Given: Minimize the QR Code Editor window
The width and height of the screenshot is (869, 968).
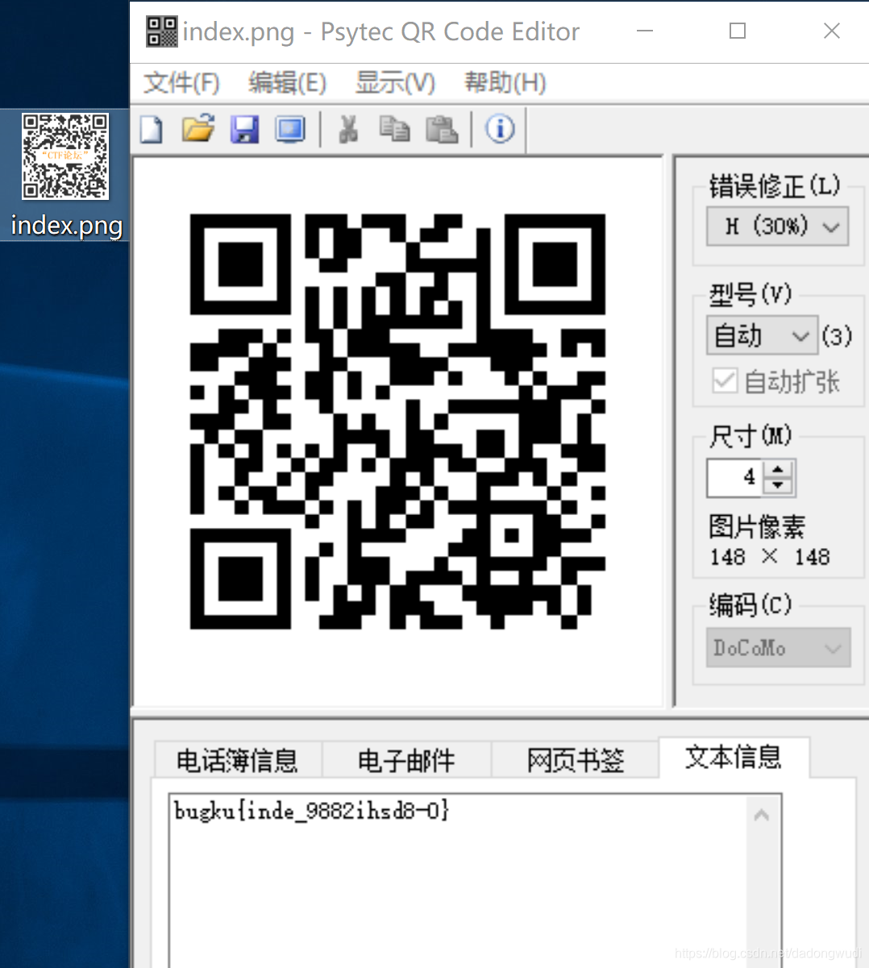Looking at the screenshot, I should [645, 31].
